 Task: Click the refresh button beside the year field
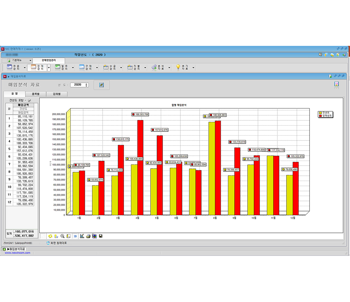pos(101,85)
